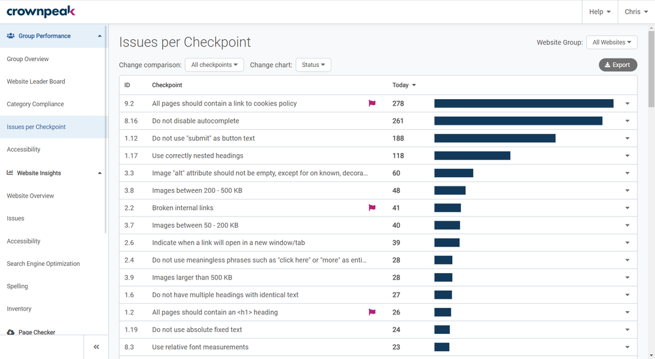The width and height of the screenshot is (655, 359).
Task: Open the All Websites group dropdown
Action: pyautogui.click(x=612, y=42)
